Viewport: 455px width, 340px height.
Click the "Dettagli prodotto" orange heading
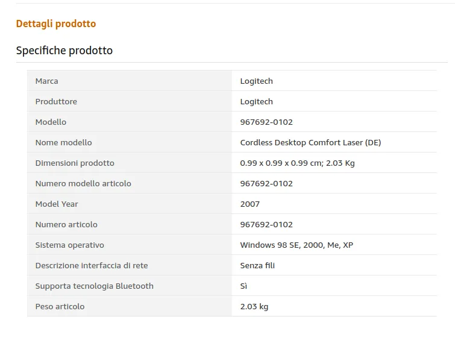tap(56, 24)
